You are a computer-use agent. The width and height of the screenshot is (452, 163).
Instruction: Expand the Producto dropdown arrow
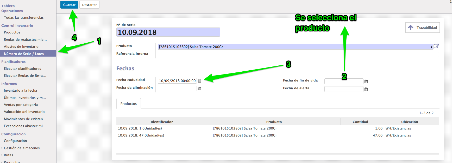coord(431,47)
